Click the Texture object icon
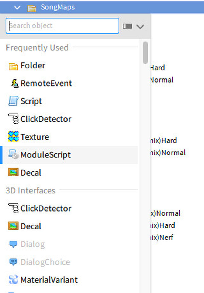The height and width of the screenshot is (293, 204). click(14, 137)
